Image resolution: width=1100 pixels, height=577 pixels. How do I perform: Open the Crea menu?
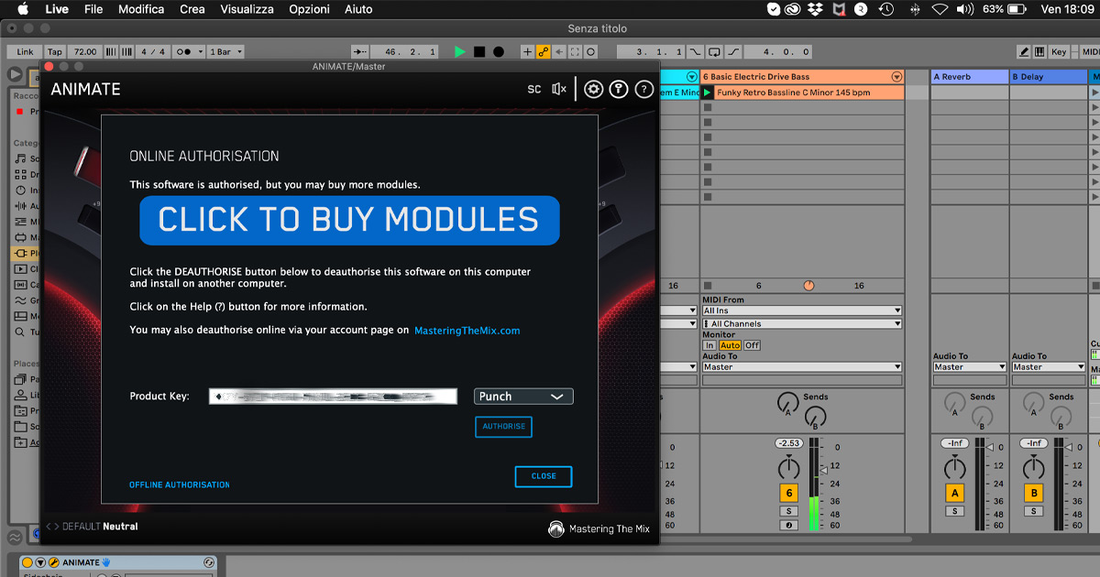click(192, 9)
